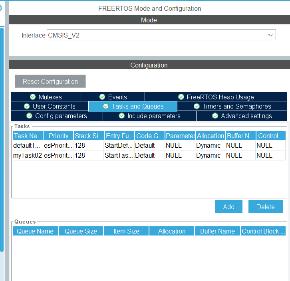Click the Item Size column header
This screenshot has width=290, height=281.
126,231
